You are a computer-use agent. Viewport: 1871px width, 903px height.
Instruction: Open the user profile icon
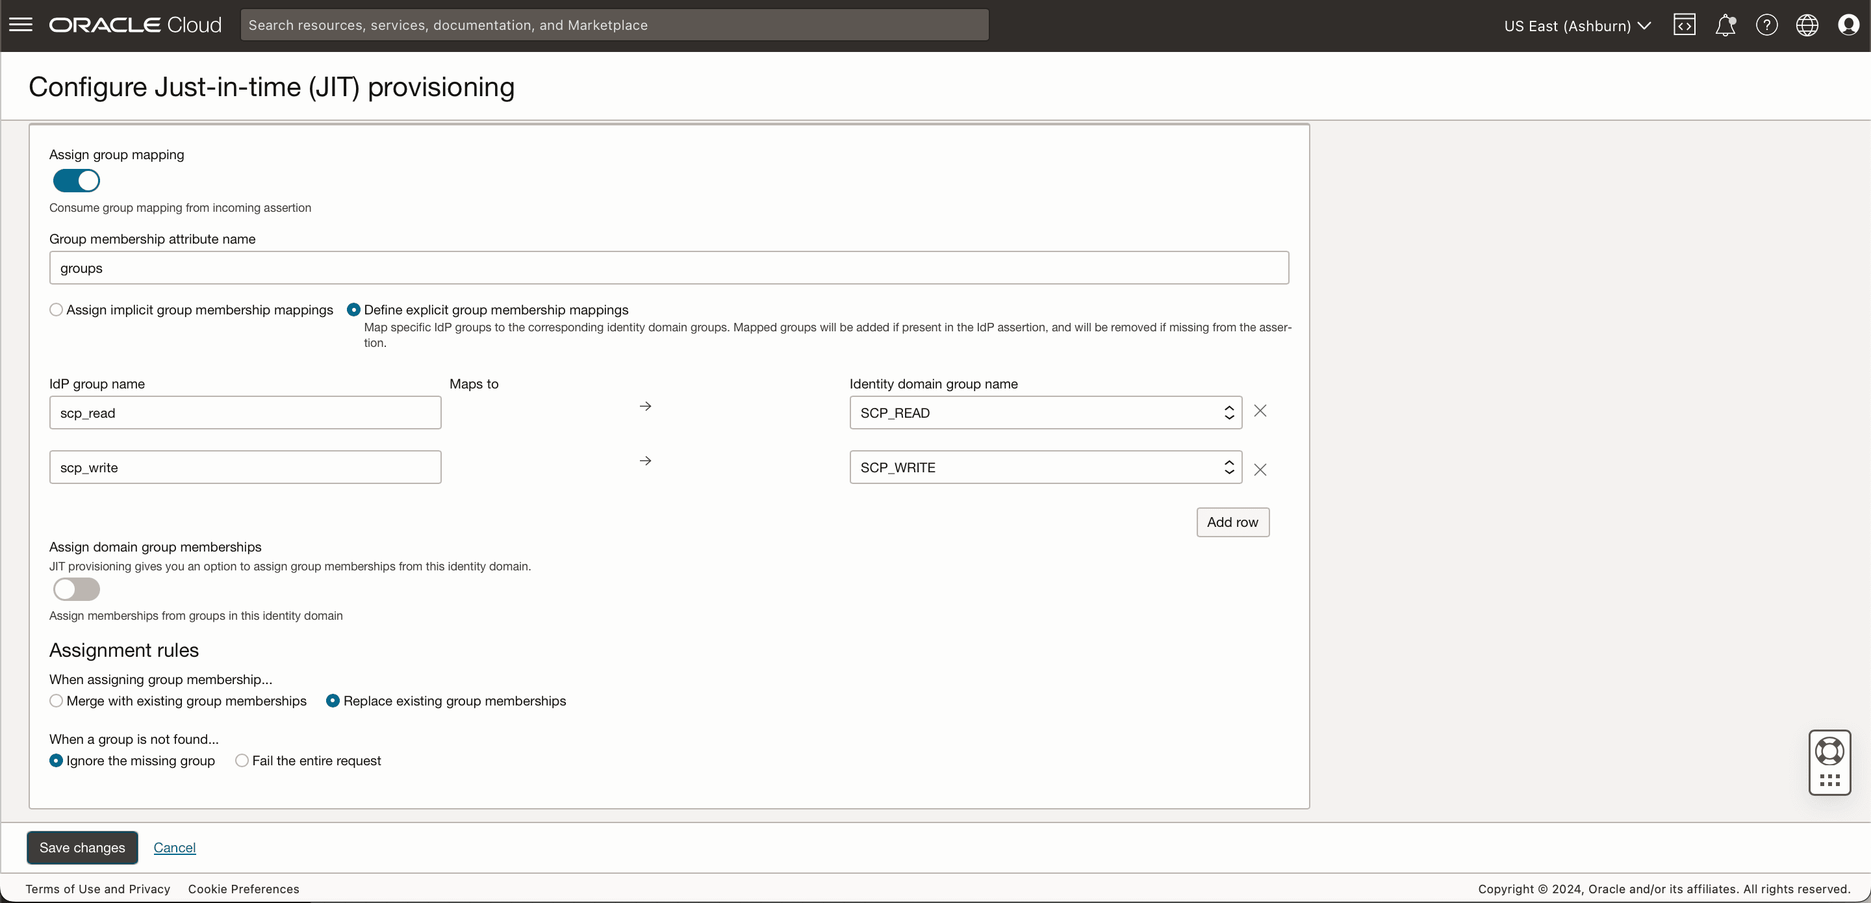(x=1848, y=24)
